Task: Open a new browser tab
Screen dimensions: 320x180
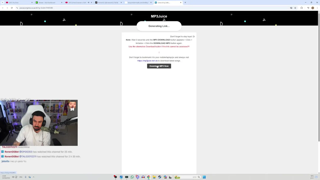Action: (185, 2)
